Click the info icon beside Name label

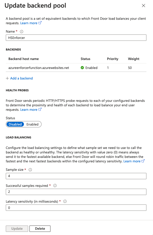(22, 32)
